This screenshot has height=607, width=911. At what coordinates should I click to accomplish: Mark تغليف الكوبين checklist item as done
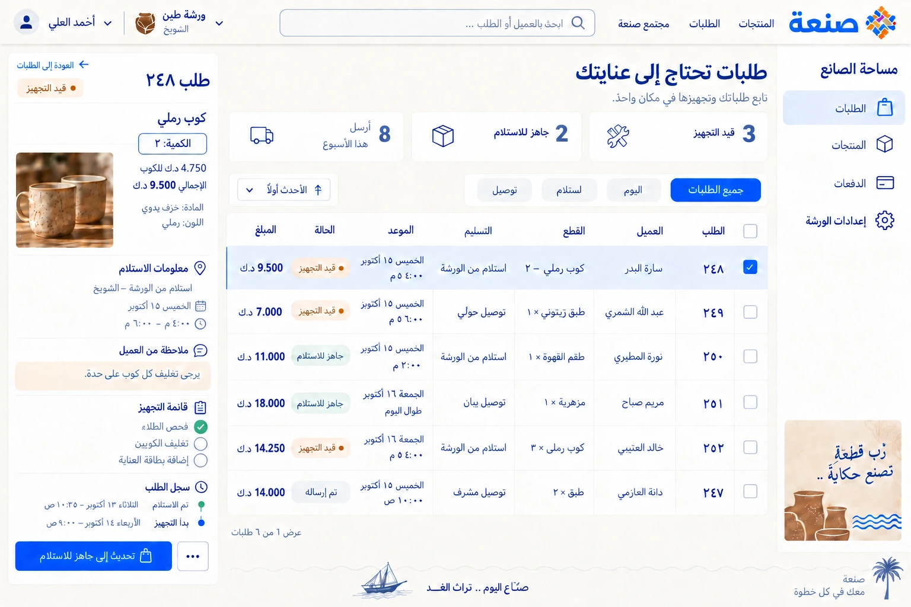pyautogui.click(x=201, y=443)
